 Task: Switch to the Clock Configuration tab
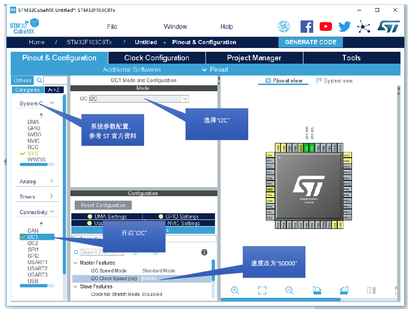(x=156, y=58)
